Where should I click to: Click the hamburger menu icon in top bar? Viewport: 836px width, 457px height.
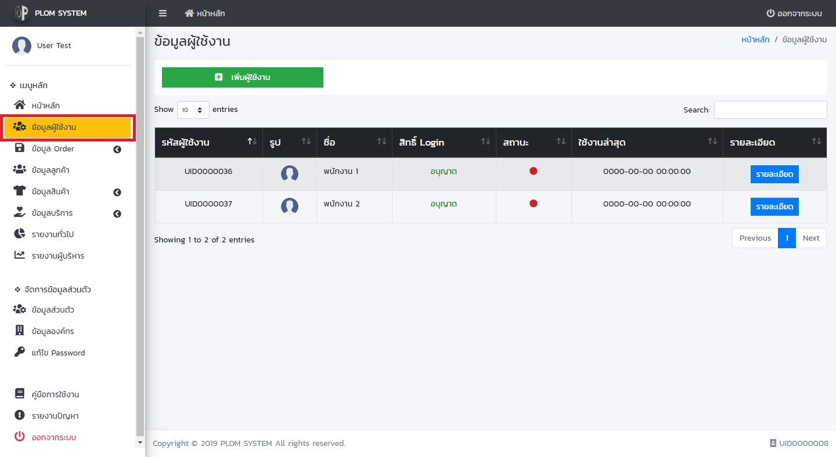(x=163, y=13)
